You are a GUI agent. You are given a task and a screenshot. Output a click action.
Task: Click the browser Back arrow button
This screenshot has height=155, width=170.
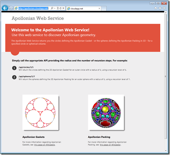(x=5, y=8)
